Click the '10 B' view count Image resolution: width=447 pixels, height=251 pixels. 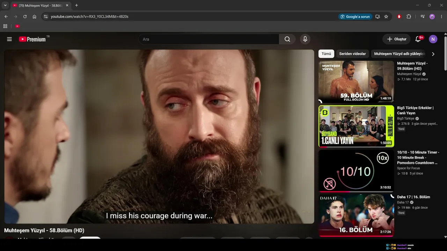pos(404,174)
